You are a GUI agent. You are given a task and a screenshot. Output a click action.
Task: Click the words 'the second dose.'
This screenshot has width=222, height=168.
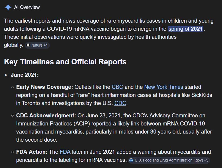pyautogui.click(x=37, y=140)
